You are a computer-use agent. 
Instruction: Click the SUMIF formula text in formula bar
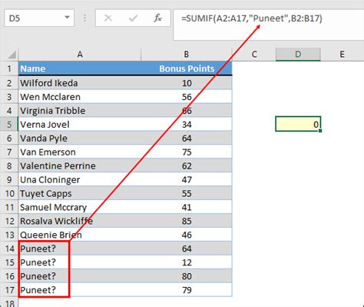click(x=252, y=18)
